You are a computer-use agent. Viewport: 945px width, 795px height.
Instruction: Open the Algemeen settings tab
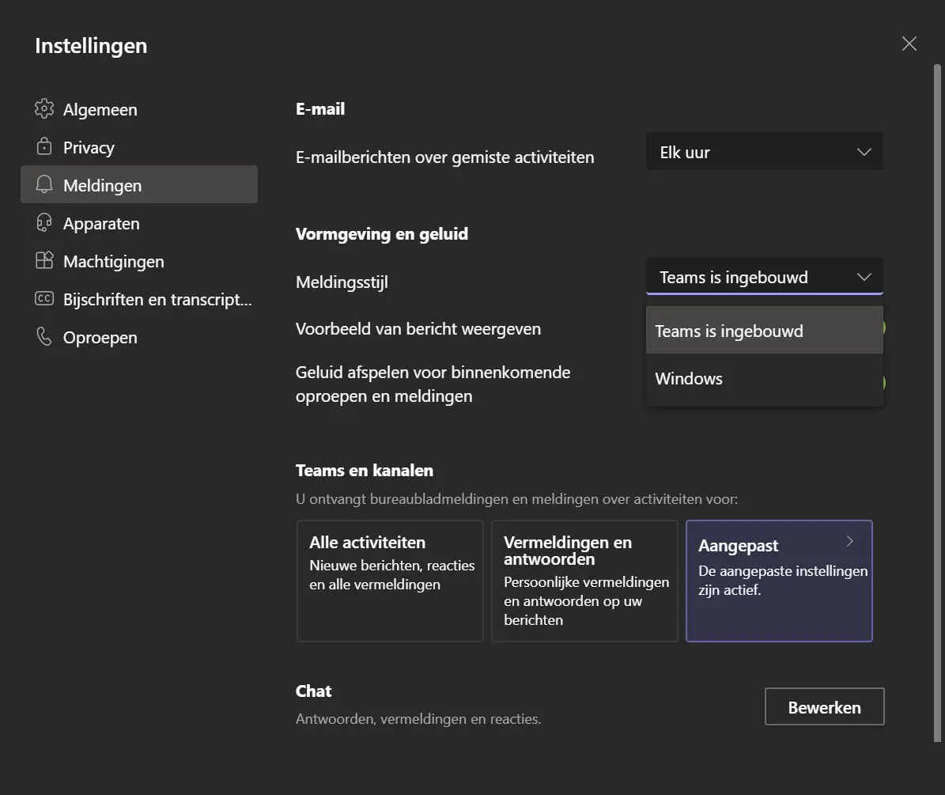point(139,109)
